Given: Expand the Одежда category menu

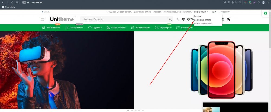Looking at the screenshot, I should click(x=95, y=28).
